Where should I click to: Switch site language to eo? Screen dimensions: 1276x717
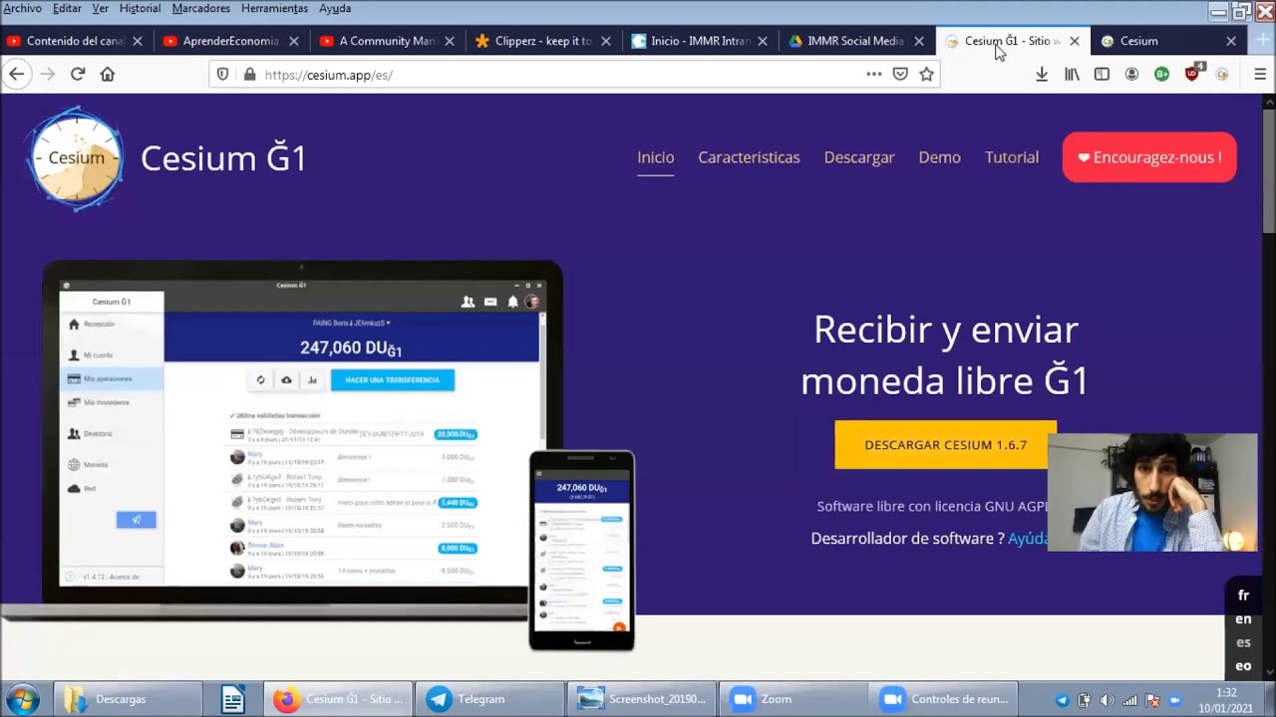(x=1243, y=666)
